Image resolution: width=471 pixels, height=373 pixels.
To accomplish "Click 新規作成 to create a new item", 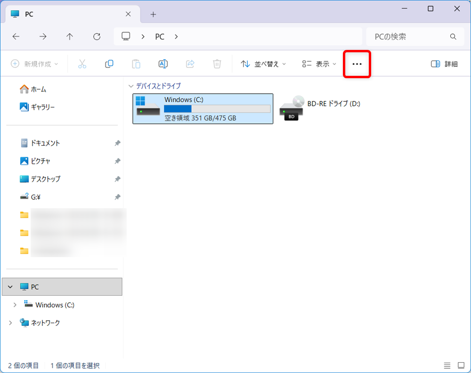I will coord(34,64).
